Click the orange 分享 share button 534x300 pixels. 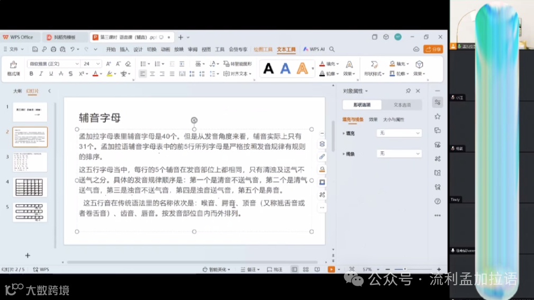(433, 49)
